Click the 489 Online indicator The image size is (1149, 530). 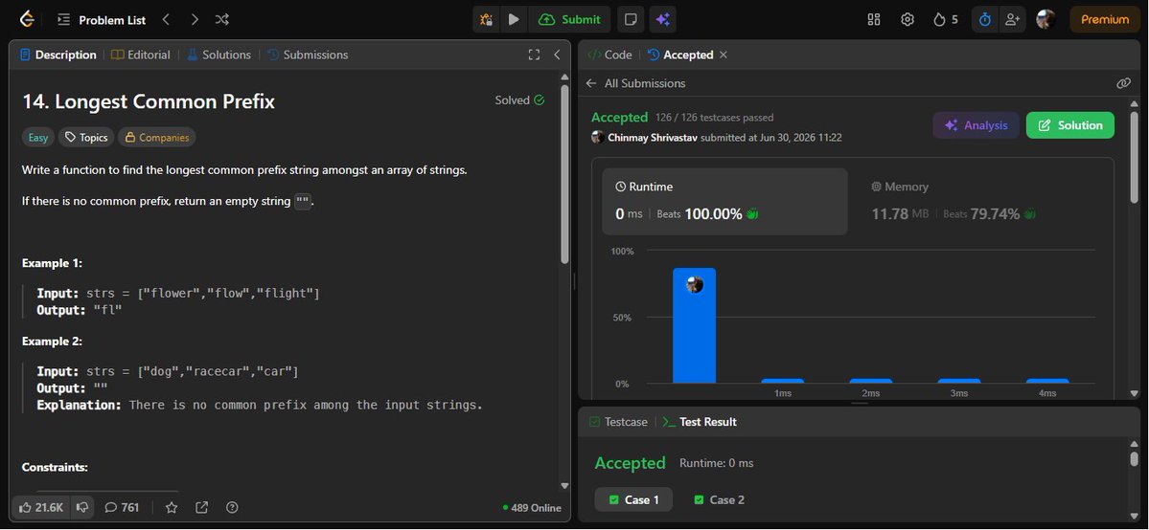click(532, 508)
